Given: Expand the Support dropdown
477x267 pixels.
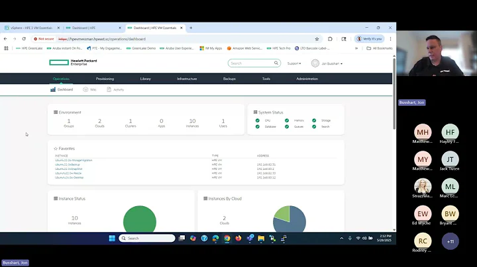Looking at the screenshot, I should point(294,63).
